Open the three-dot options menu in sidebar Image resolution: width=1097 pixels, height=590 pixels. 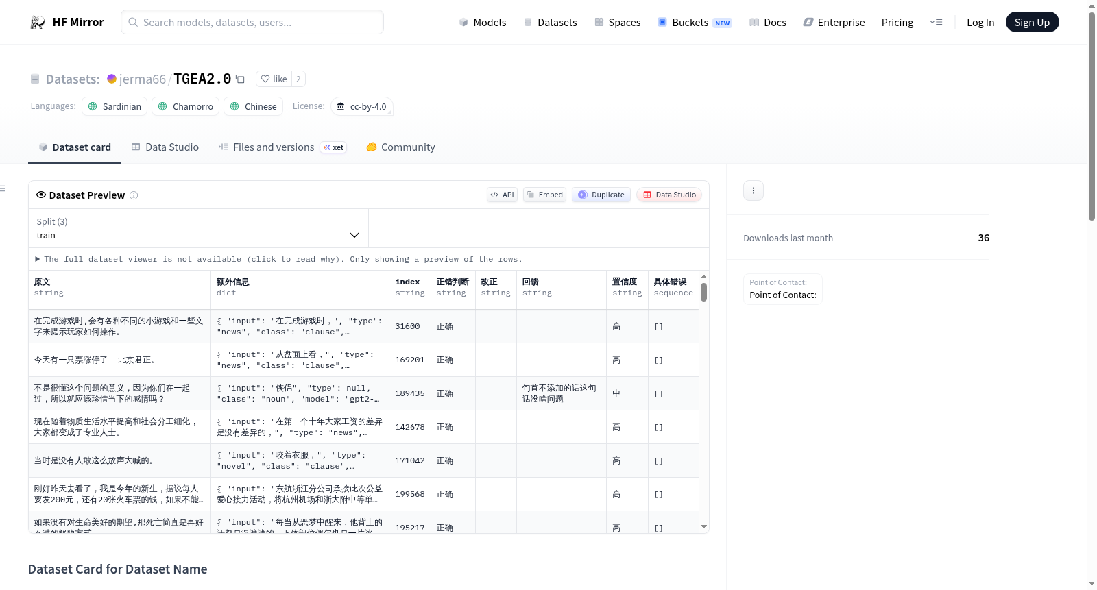pos(754,190)
